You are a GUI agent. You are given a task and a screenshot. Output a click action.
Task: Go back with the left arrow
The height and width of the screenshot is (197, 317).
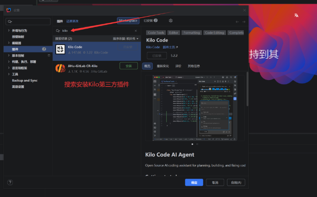click(x=237, y=22)
